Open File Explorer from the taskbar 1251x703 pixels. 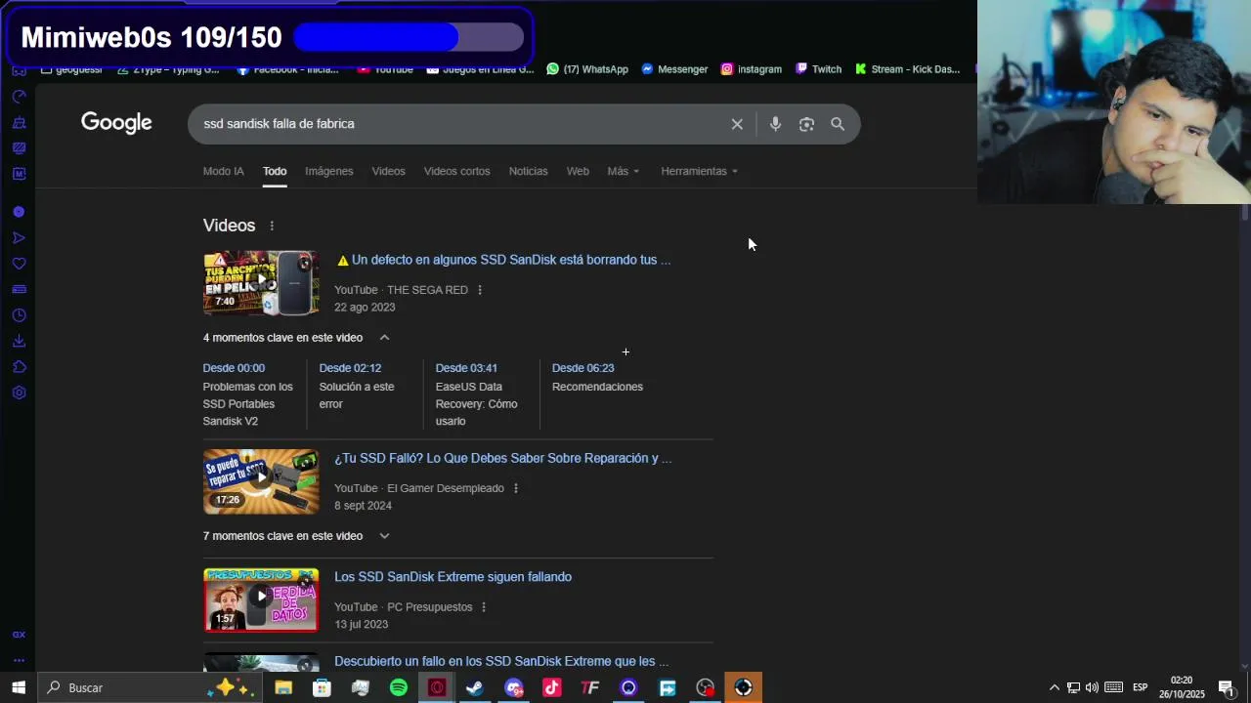[283, 687]
